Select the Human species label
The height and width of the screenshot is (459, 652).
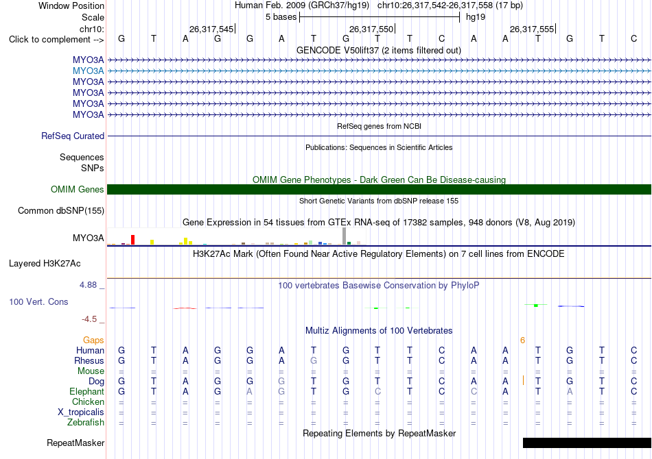point(90,351)
